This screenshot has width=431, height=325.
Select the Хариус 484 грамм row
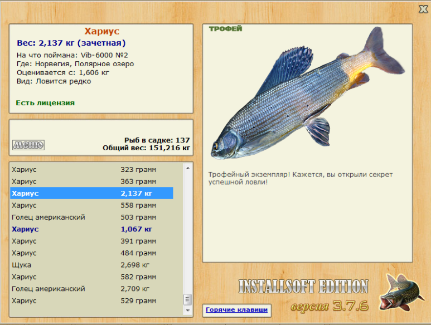[x=92, y=253]
